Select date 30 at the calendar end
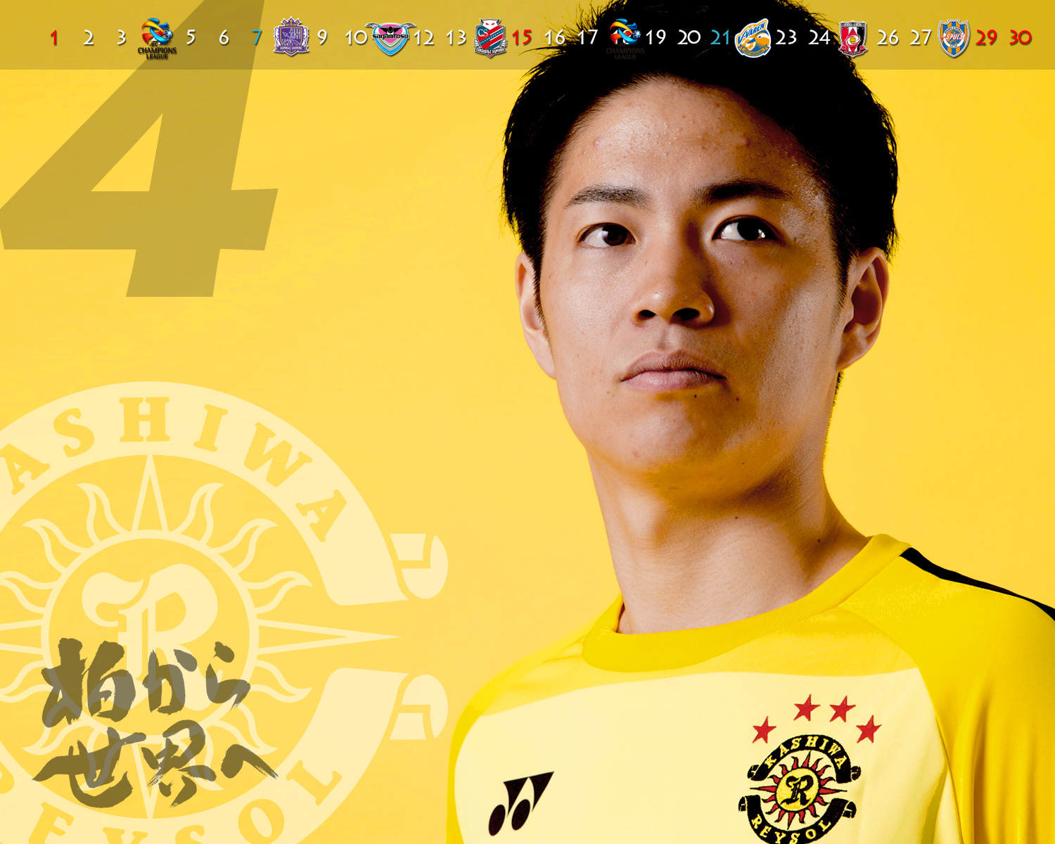This screenshot has height=844, width=1055. [1021, 38]
